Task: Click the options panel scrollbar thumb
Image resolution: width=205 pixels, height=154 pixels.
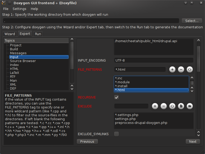Action: pos(198,59)
